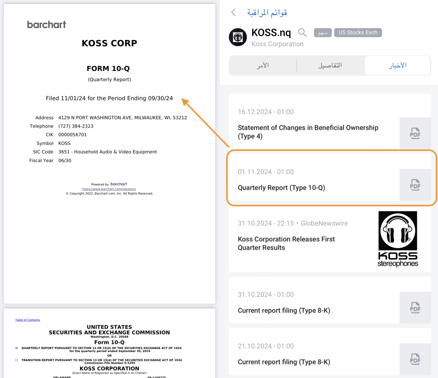Click the SECURITIES AND EXCHANGE COMMISSION heading

click(x=109, y=332)
